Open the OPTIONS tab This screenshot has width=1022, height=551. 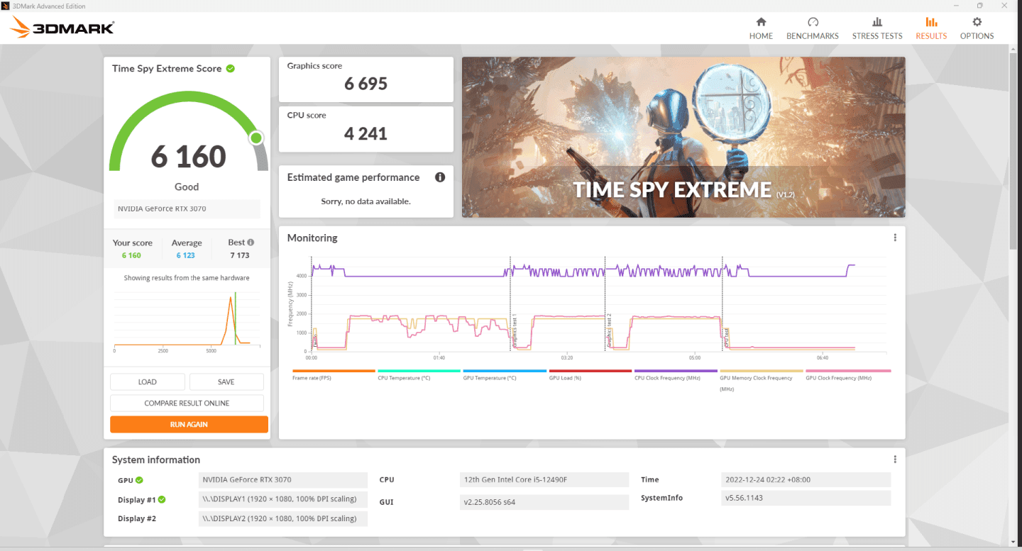coord(977,28)
